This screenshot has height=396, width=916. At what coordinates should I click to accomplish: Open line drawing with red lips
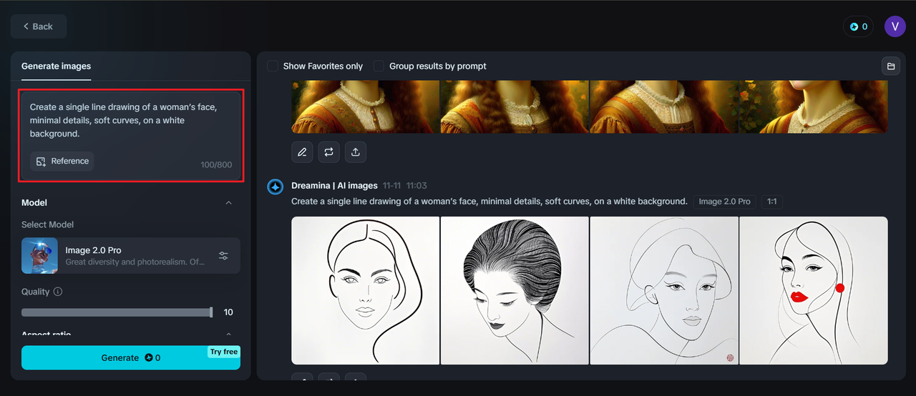814,290
